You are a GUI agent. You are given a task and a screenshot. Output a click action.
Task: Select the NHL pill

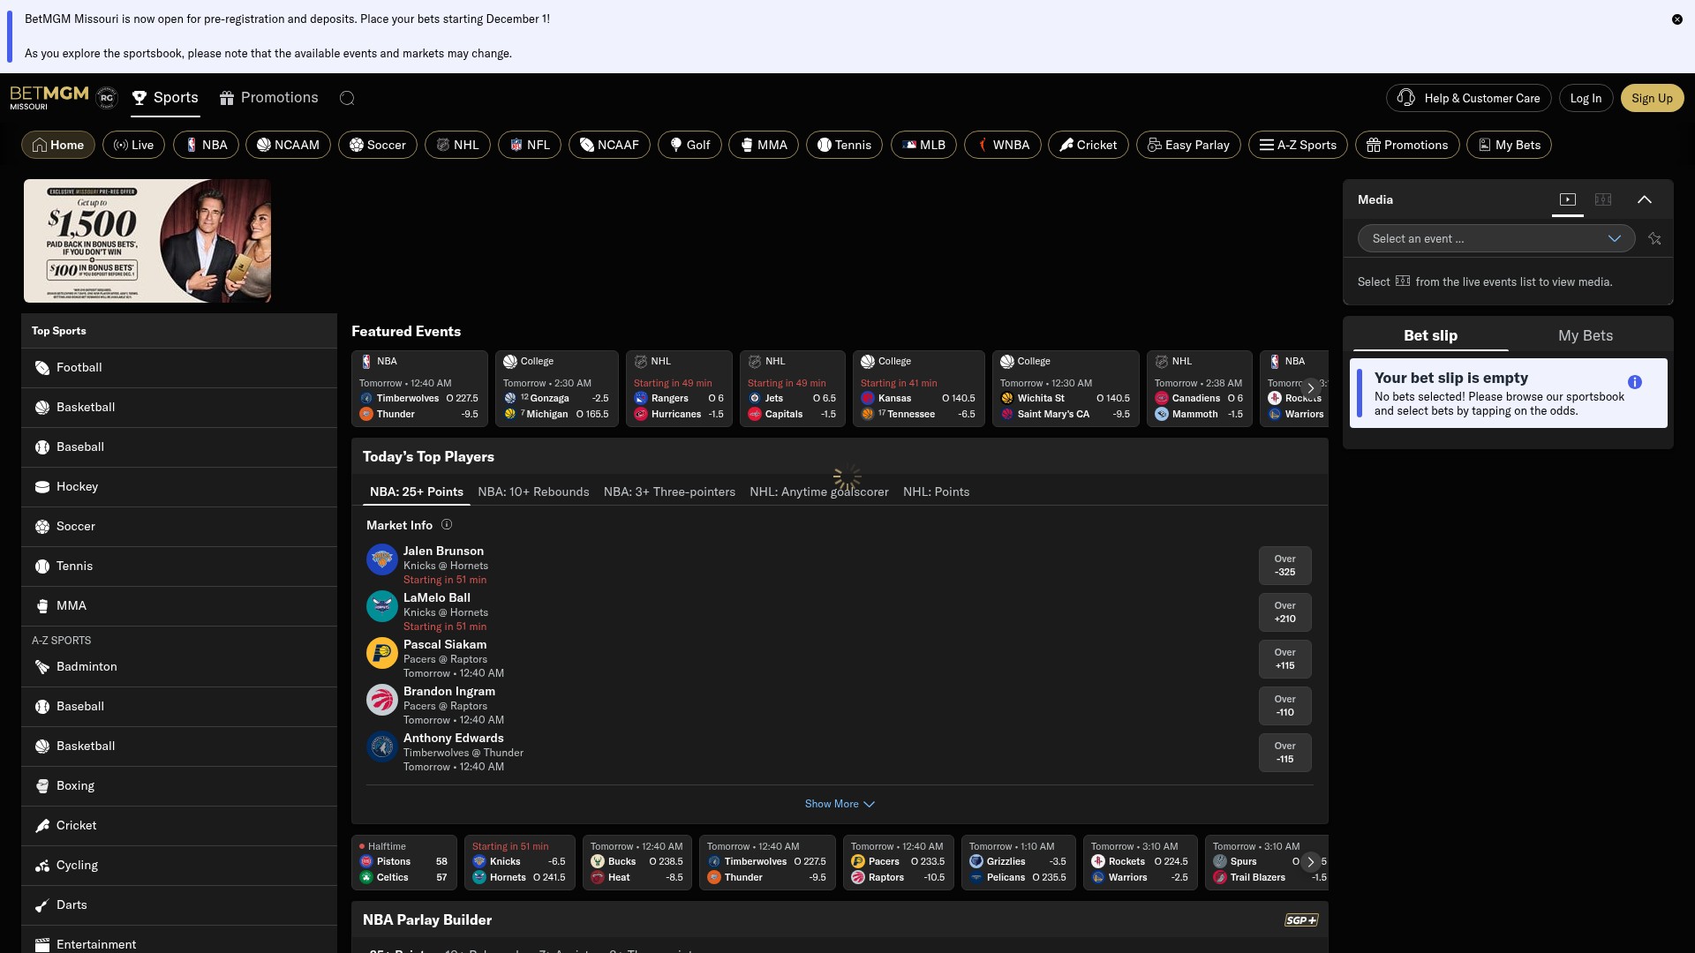457,145
